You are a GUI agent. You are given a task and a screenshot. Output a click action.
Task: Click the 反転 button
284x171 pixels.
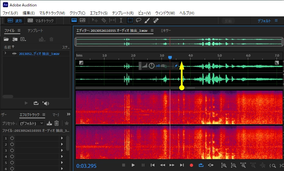point(228,21)
